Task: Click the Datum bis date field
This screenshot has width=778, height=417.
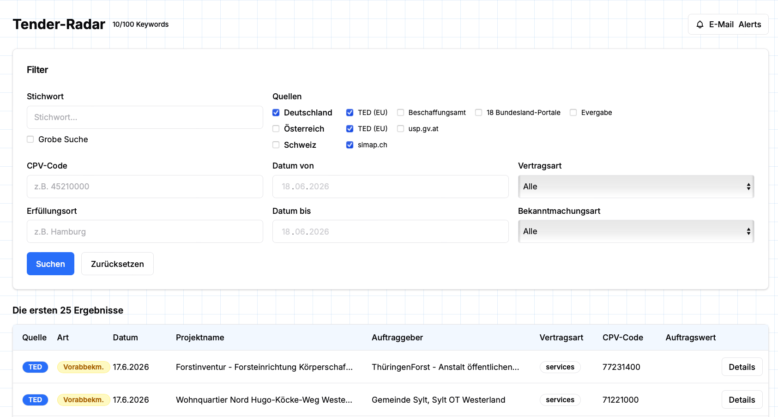Action: click(391, 231)
